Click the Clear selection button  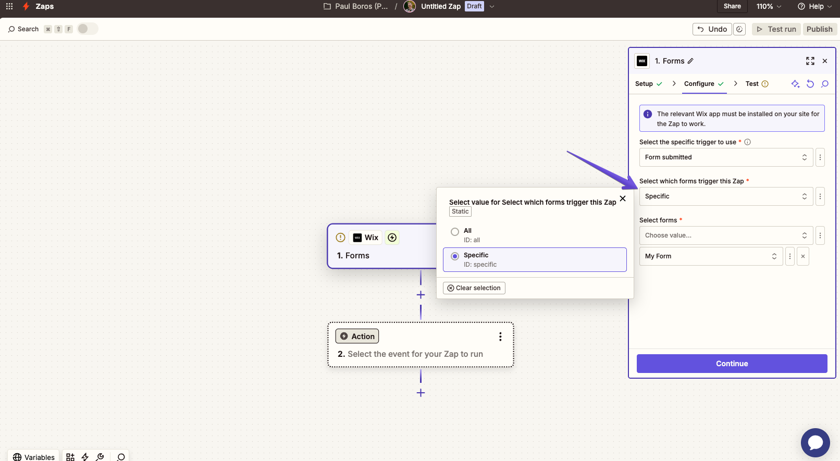point(474,288)
